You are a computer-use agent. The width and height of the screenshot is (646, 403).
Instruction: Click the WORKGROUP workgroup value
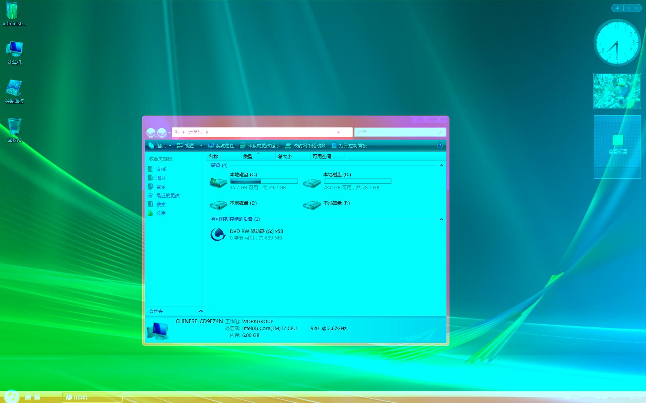click(258, 322)
